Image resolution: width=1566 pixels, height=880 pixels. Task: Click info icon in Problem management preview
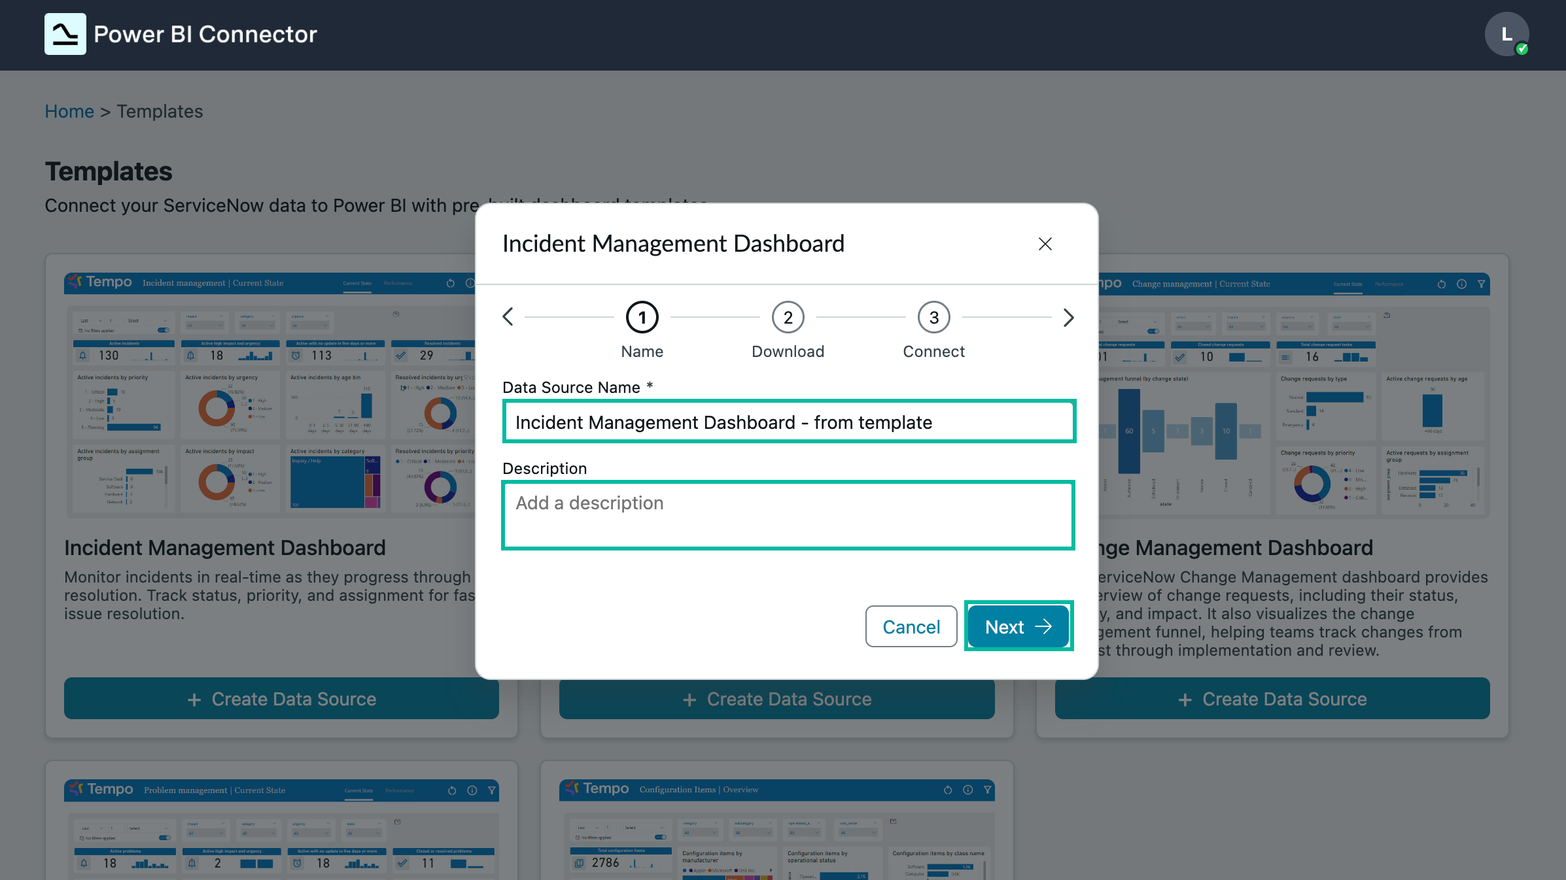472,790
